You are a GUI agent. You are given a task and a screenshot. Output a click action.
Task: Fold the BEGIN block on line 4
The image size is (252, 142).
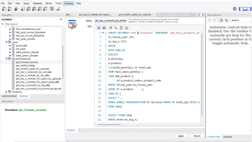pyautogui.click(x=106, y=46)
